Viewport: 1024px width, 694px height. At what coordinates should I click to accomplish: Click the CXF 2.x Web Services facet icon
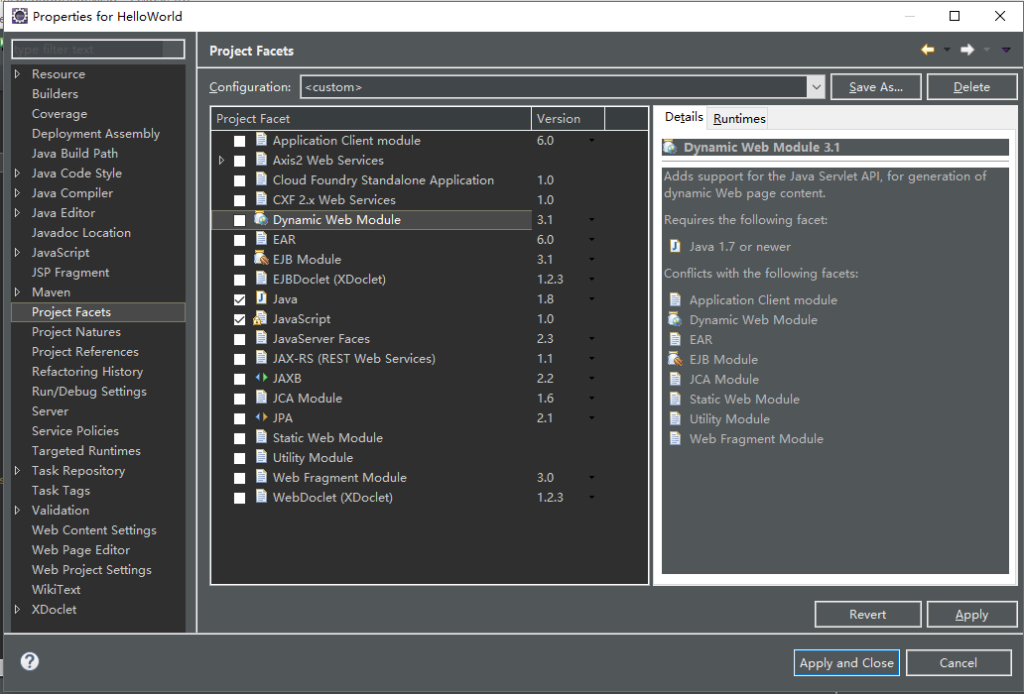click(261, 199)
